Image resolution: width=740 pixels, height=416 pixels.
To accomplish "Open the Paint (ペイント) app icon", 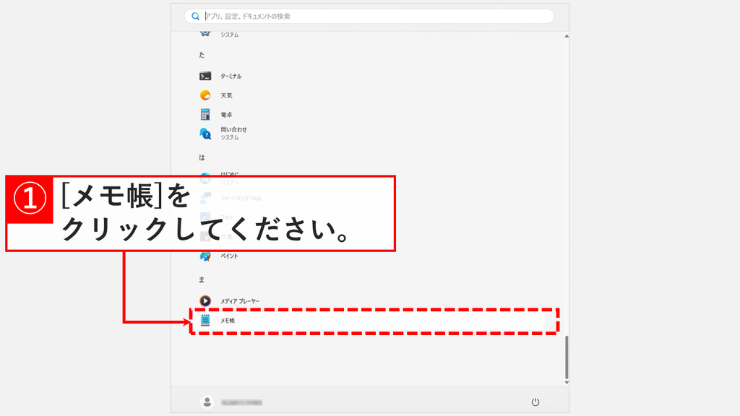I will (x=205, y=256).
